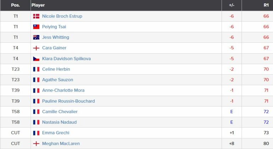Click Anne-Charlotte Mora player name

pyautogui.click(x=63, y=90)
